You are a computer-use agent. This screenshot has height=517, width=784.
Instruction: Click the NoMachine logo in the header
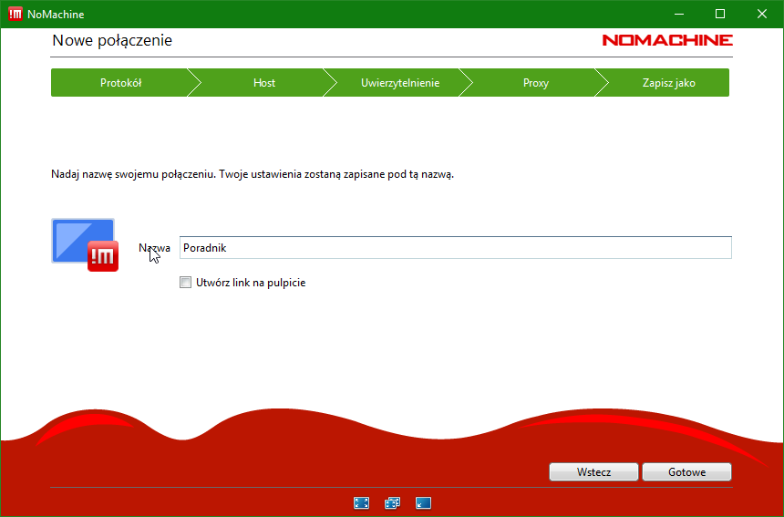pos(667,40)
